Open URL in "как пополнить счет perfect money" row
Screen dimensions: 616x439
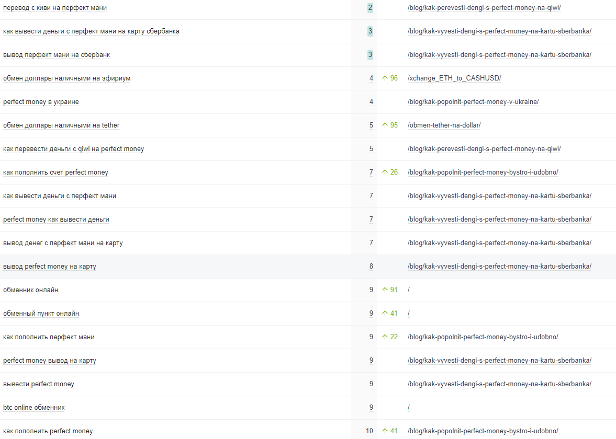coord(483,172)
